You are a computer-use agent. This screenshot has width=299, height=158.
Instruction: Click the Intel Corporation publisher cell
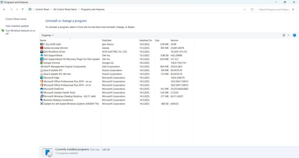[111, 67]
